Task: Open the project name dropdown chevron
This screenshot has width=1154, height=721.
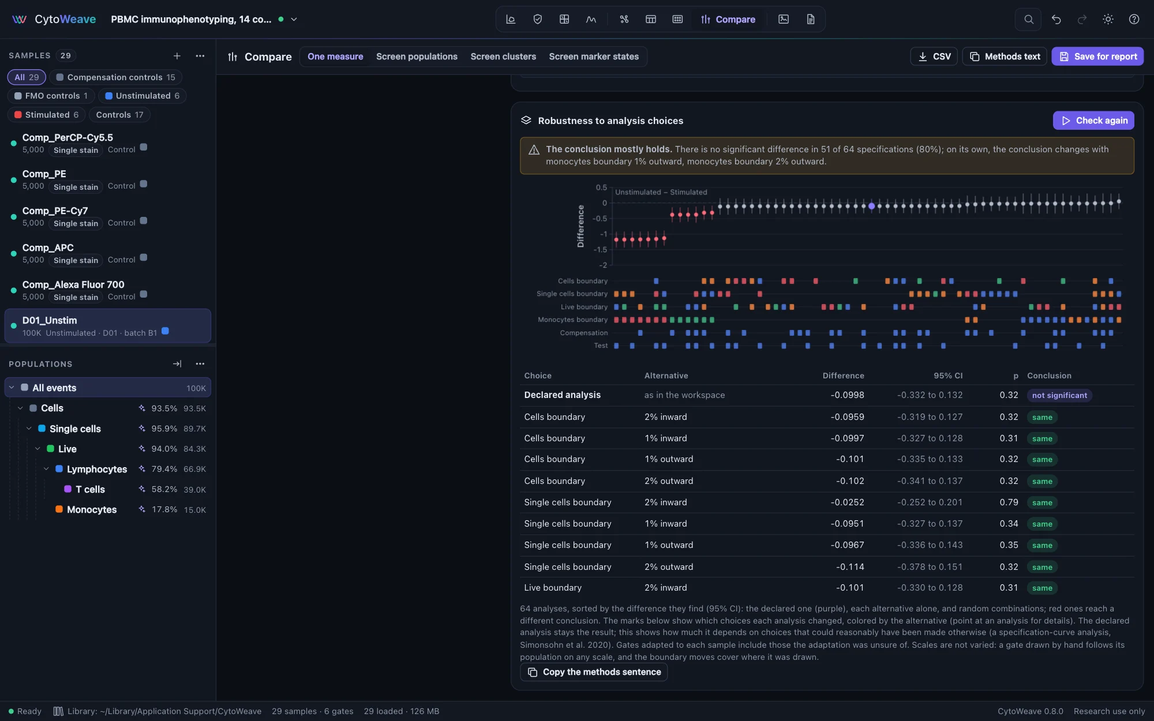Action: tap(294, 19)
